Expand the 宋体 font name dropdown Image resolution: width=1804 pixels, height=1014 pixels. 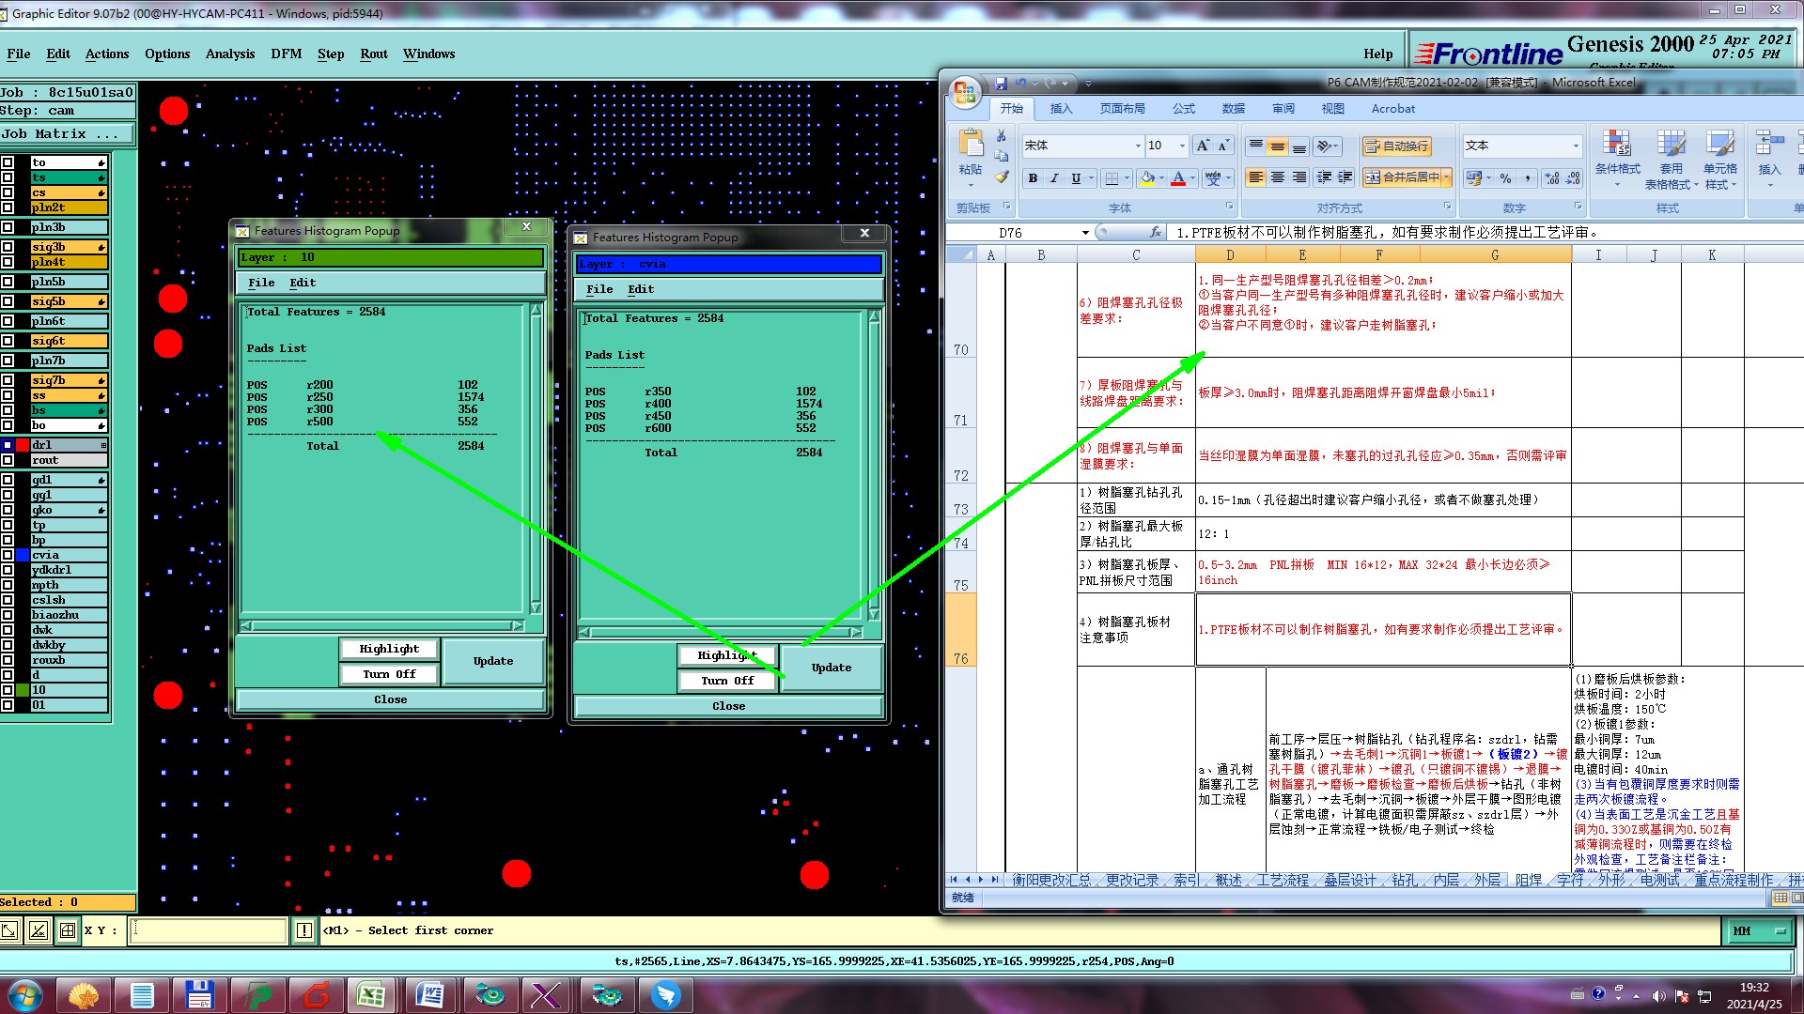[1137, 146]
